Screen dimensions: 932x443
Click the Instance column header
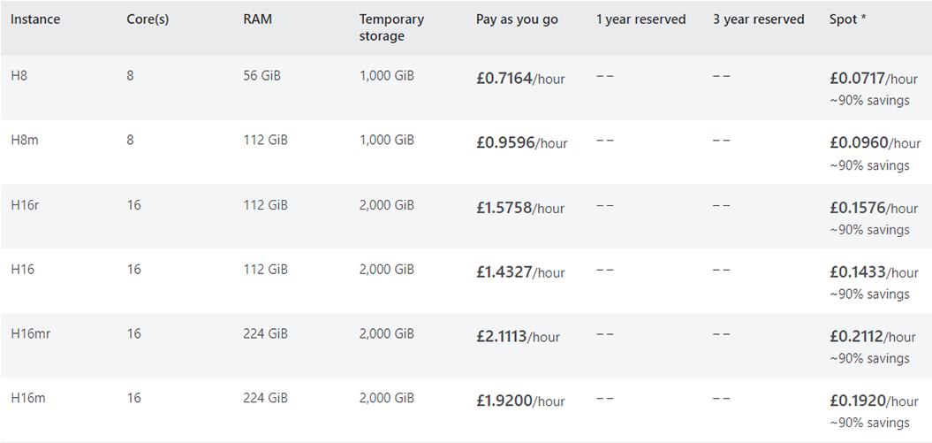tap(35, 19)
